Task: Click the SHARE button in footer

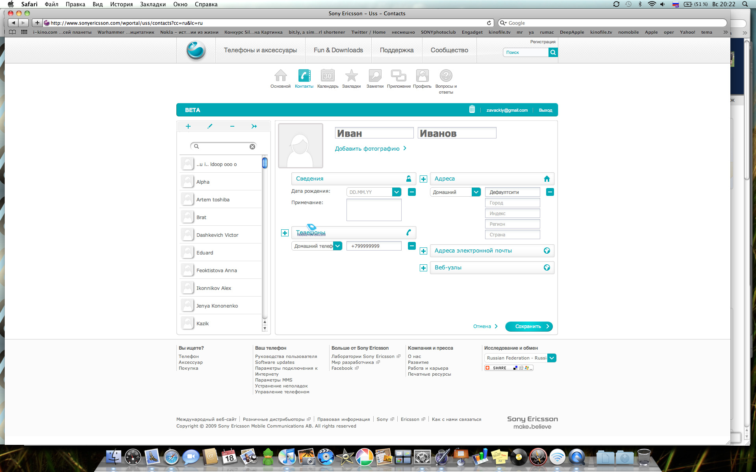Action: point(508,368)
